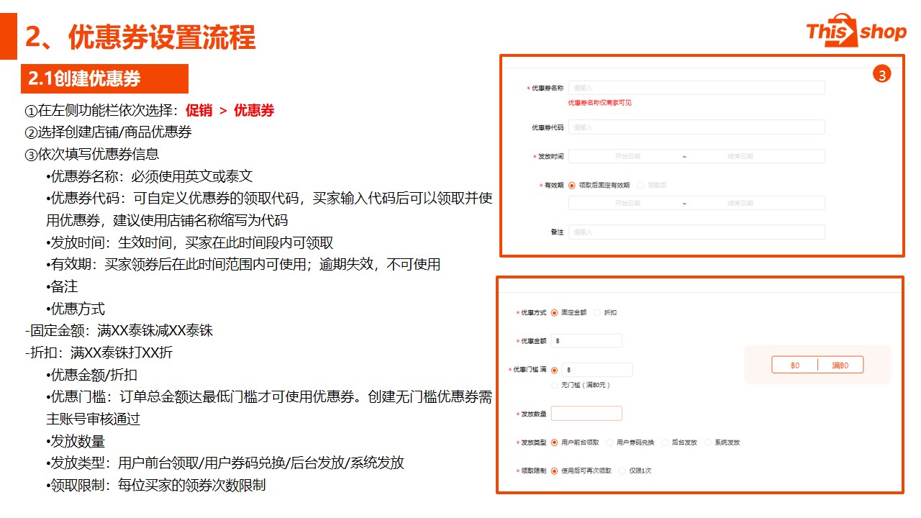Screen dimensions: 921x518
Task: Select the 无门槛 (满฿0元) radio button
Action: [x=554, y=386]
